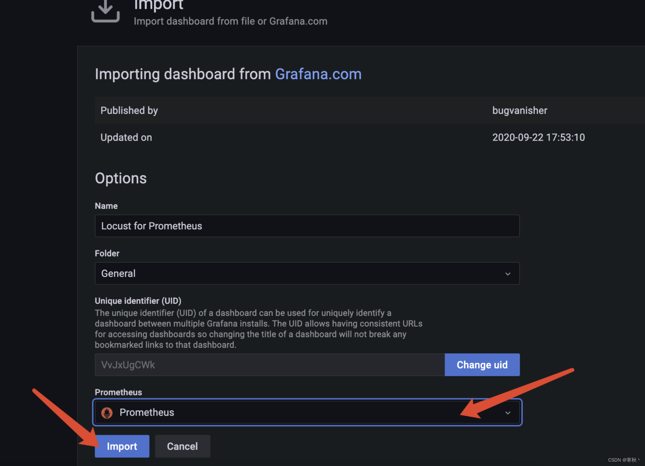This screenshot has height=466, width=645.
Task: Click the 'Name' field label
Action: pos(106,206)
